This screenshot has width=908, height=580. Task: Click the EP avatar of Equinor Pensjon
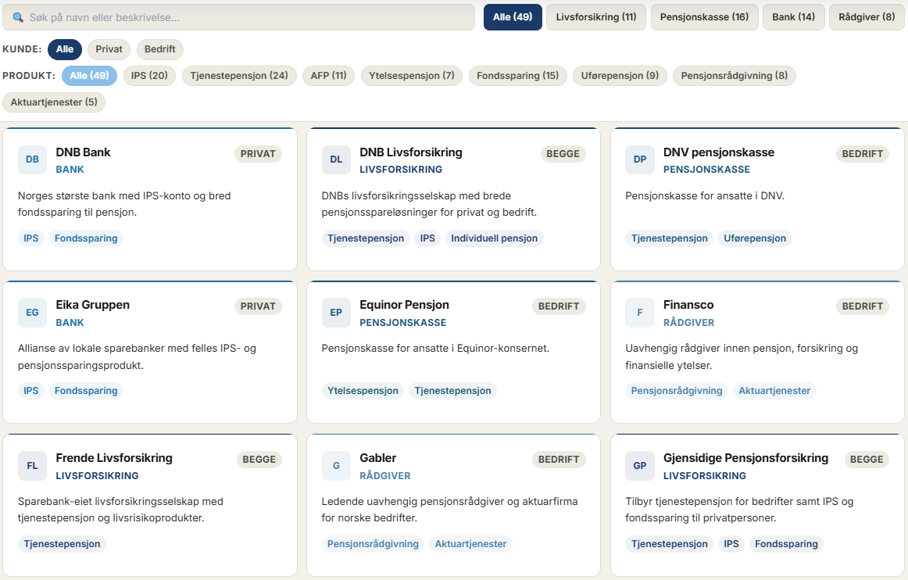click(x=337, y=313)
